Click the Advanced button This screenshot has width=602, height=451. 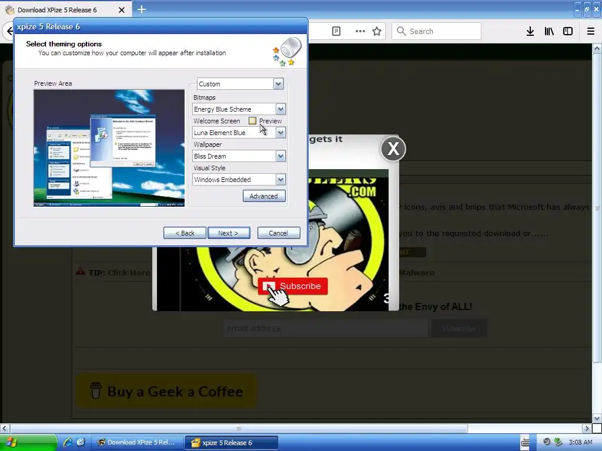pyautogui.click(x=264, y=196)
